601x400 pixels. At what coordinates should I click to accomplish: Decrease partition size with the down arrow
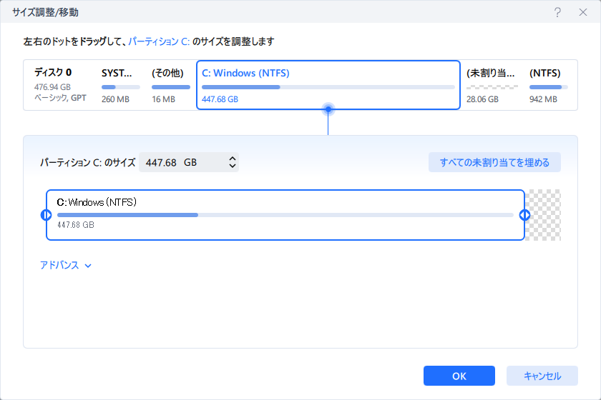click(x=233, y=166)
